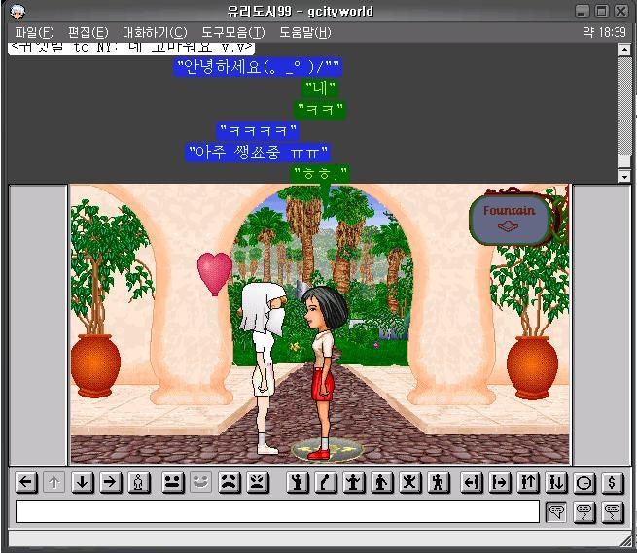Select the sad face expression icon

230,482
